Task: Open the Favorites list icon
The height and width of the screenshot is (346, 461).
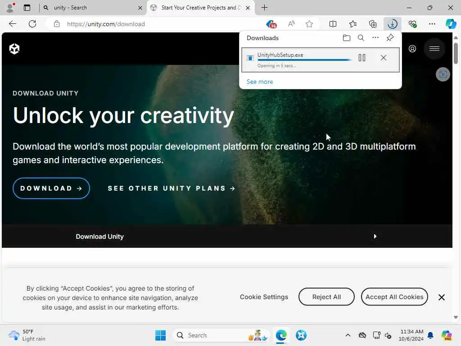Action: coord(353,24)
